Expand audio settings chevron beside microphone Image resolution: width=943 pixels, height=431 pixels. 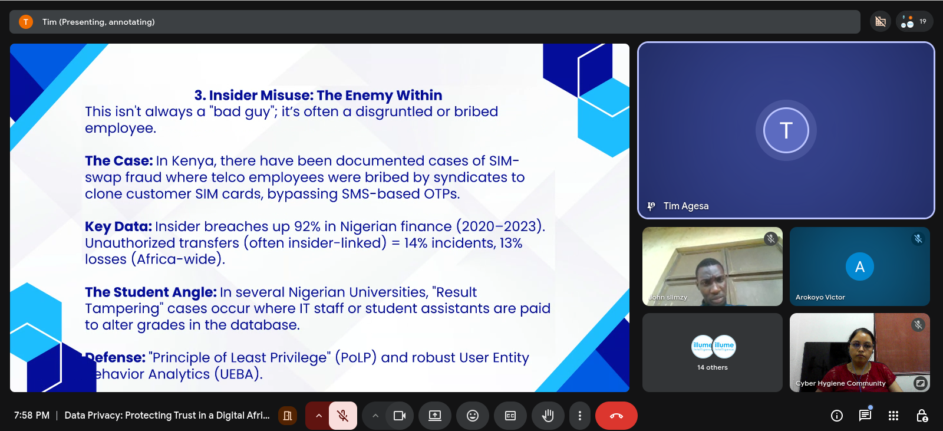[x=318, y=416]
